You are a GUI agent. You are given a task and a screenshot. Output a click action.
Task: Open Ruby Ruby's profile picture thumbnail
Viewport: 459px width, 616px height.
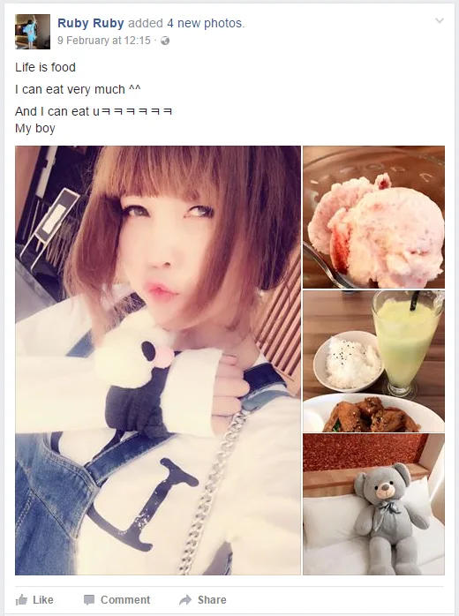click(x=33, y=32)
